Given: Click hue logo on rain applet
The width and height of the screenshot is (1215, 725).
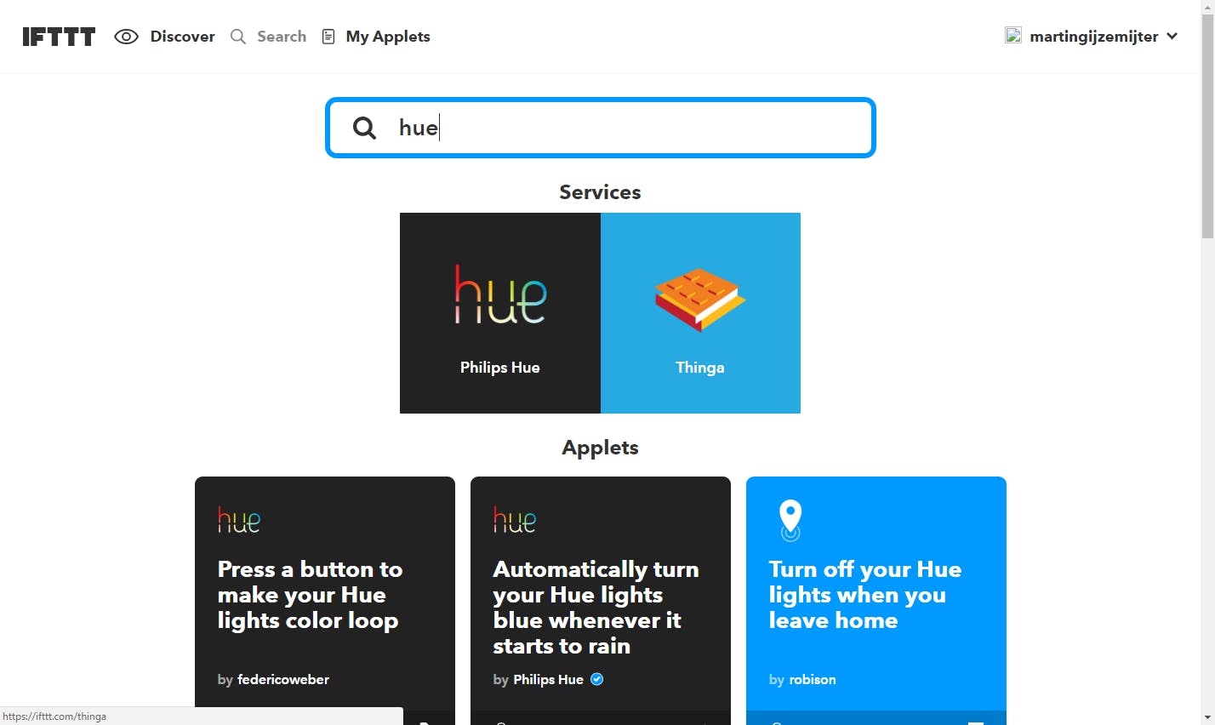Looking at the screenshot, I should [x=515, y=519].
